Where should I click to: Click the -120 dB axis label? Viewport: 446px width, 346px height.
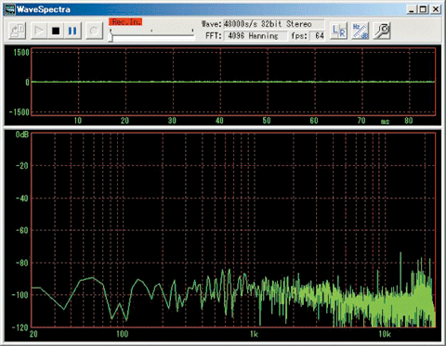[20, 327]
